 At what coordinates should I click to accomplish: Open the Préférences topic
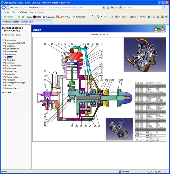point(12,52)
